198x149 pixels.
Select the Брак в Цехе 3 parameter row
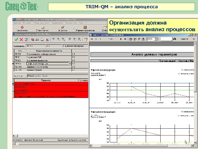[51, 93]
